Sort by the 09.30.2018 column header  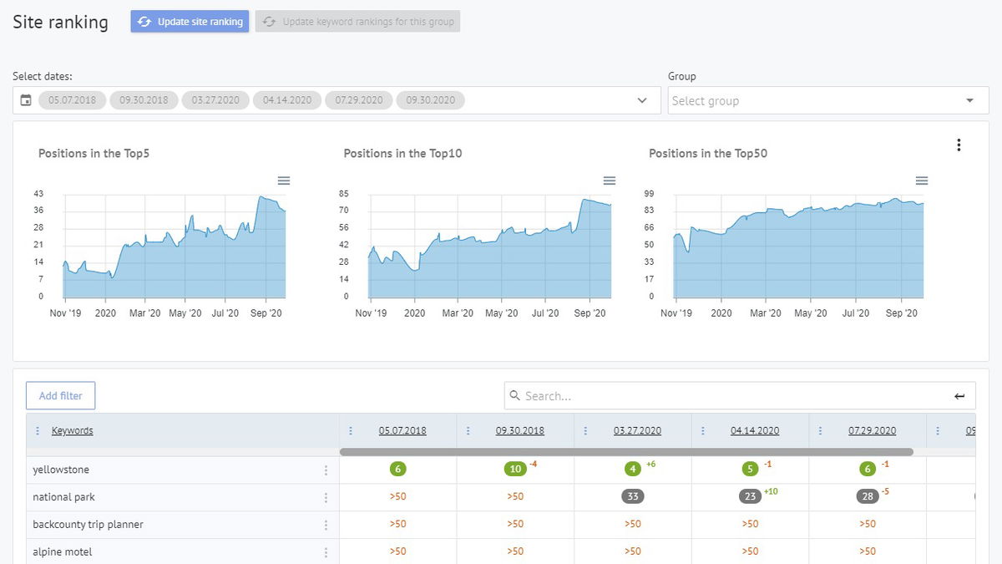[520, 430]
